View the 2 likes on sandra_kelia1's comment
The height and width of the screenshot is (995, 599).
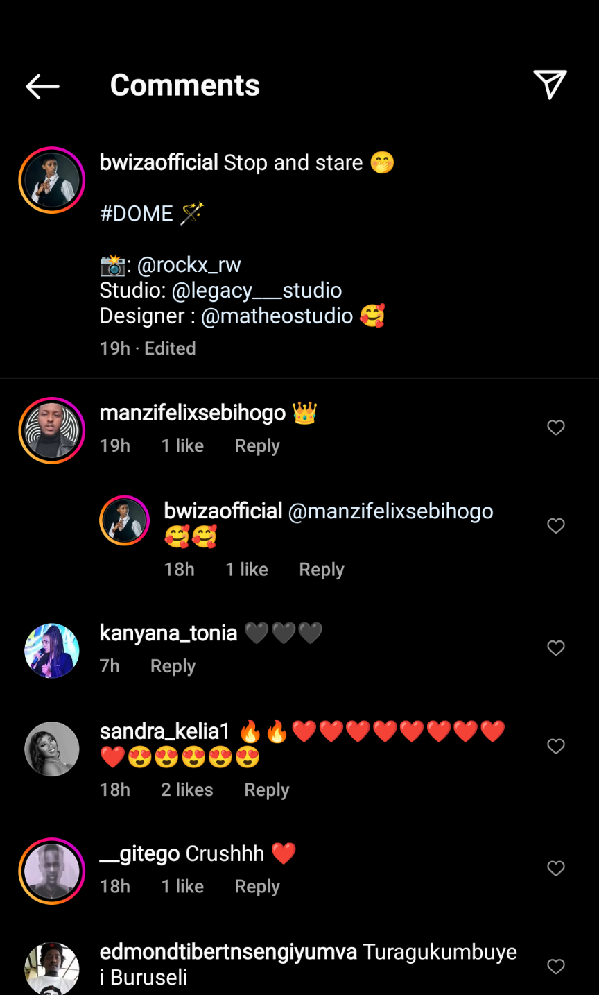(187, 790)
